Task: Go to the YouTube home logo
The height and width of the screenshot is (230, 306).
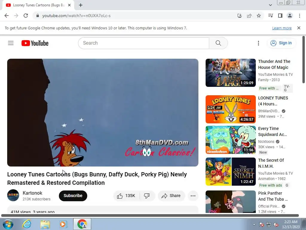Action: click(x=35, y=43)
